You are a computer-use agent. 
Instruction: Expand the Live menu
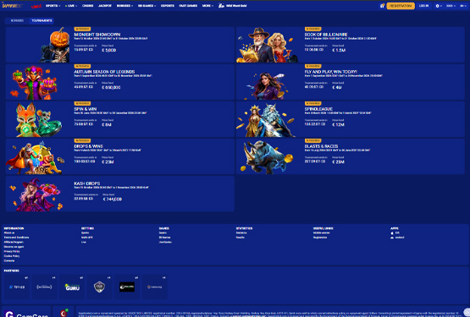(71, 6)
